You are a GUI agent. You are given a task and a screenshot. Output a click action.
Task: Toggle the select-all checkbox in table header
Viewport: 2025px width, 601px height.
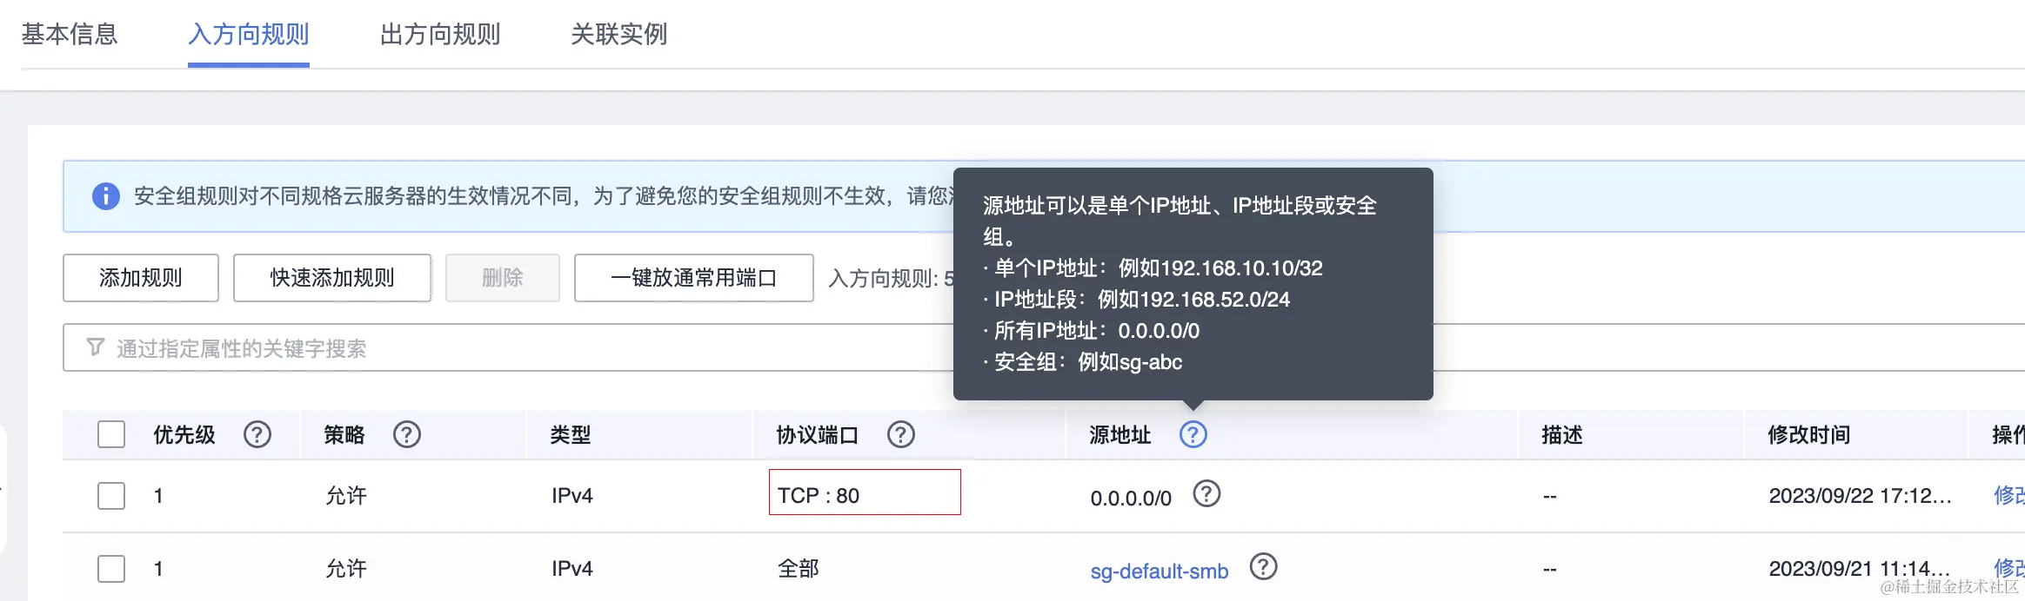[x=111, y=434]
